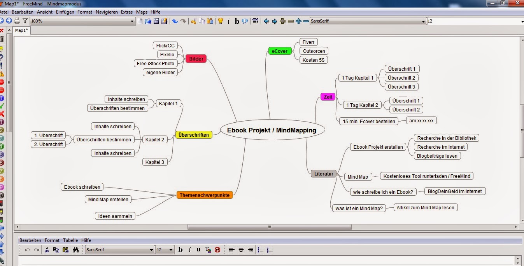Click the cloud bubble icon
524x266 pixels.
245,21
